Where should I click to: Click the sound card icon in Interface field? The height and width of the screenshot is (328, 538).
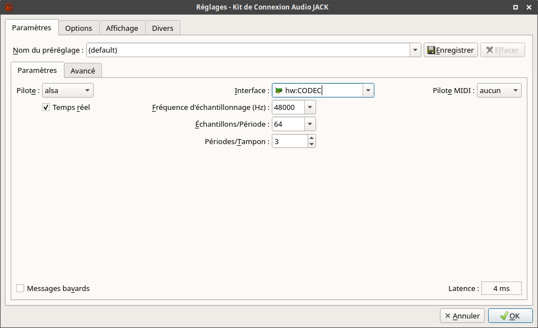pyautogui.click(x=279, y=91)
